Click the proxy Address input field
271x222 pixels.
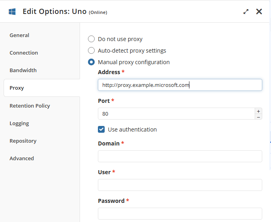click(x=180, y=85)
